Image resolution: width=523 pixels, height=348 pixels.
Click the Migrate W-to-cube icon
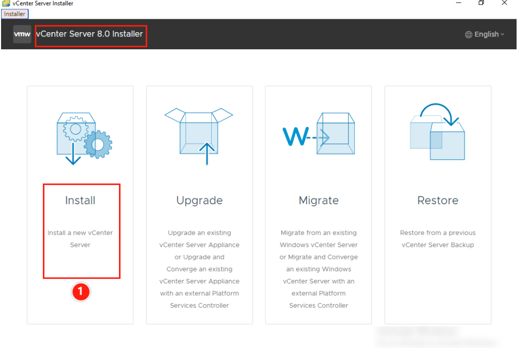(x=318, y=133)
